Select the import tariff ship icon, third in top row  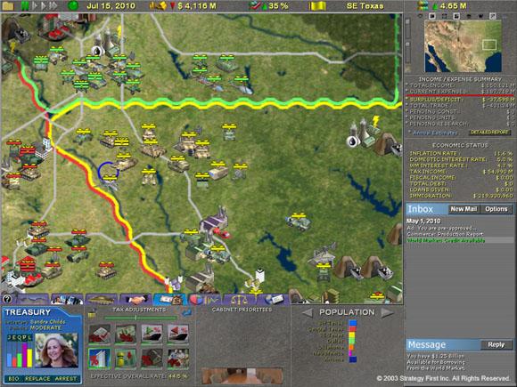(x=152, y=334)
